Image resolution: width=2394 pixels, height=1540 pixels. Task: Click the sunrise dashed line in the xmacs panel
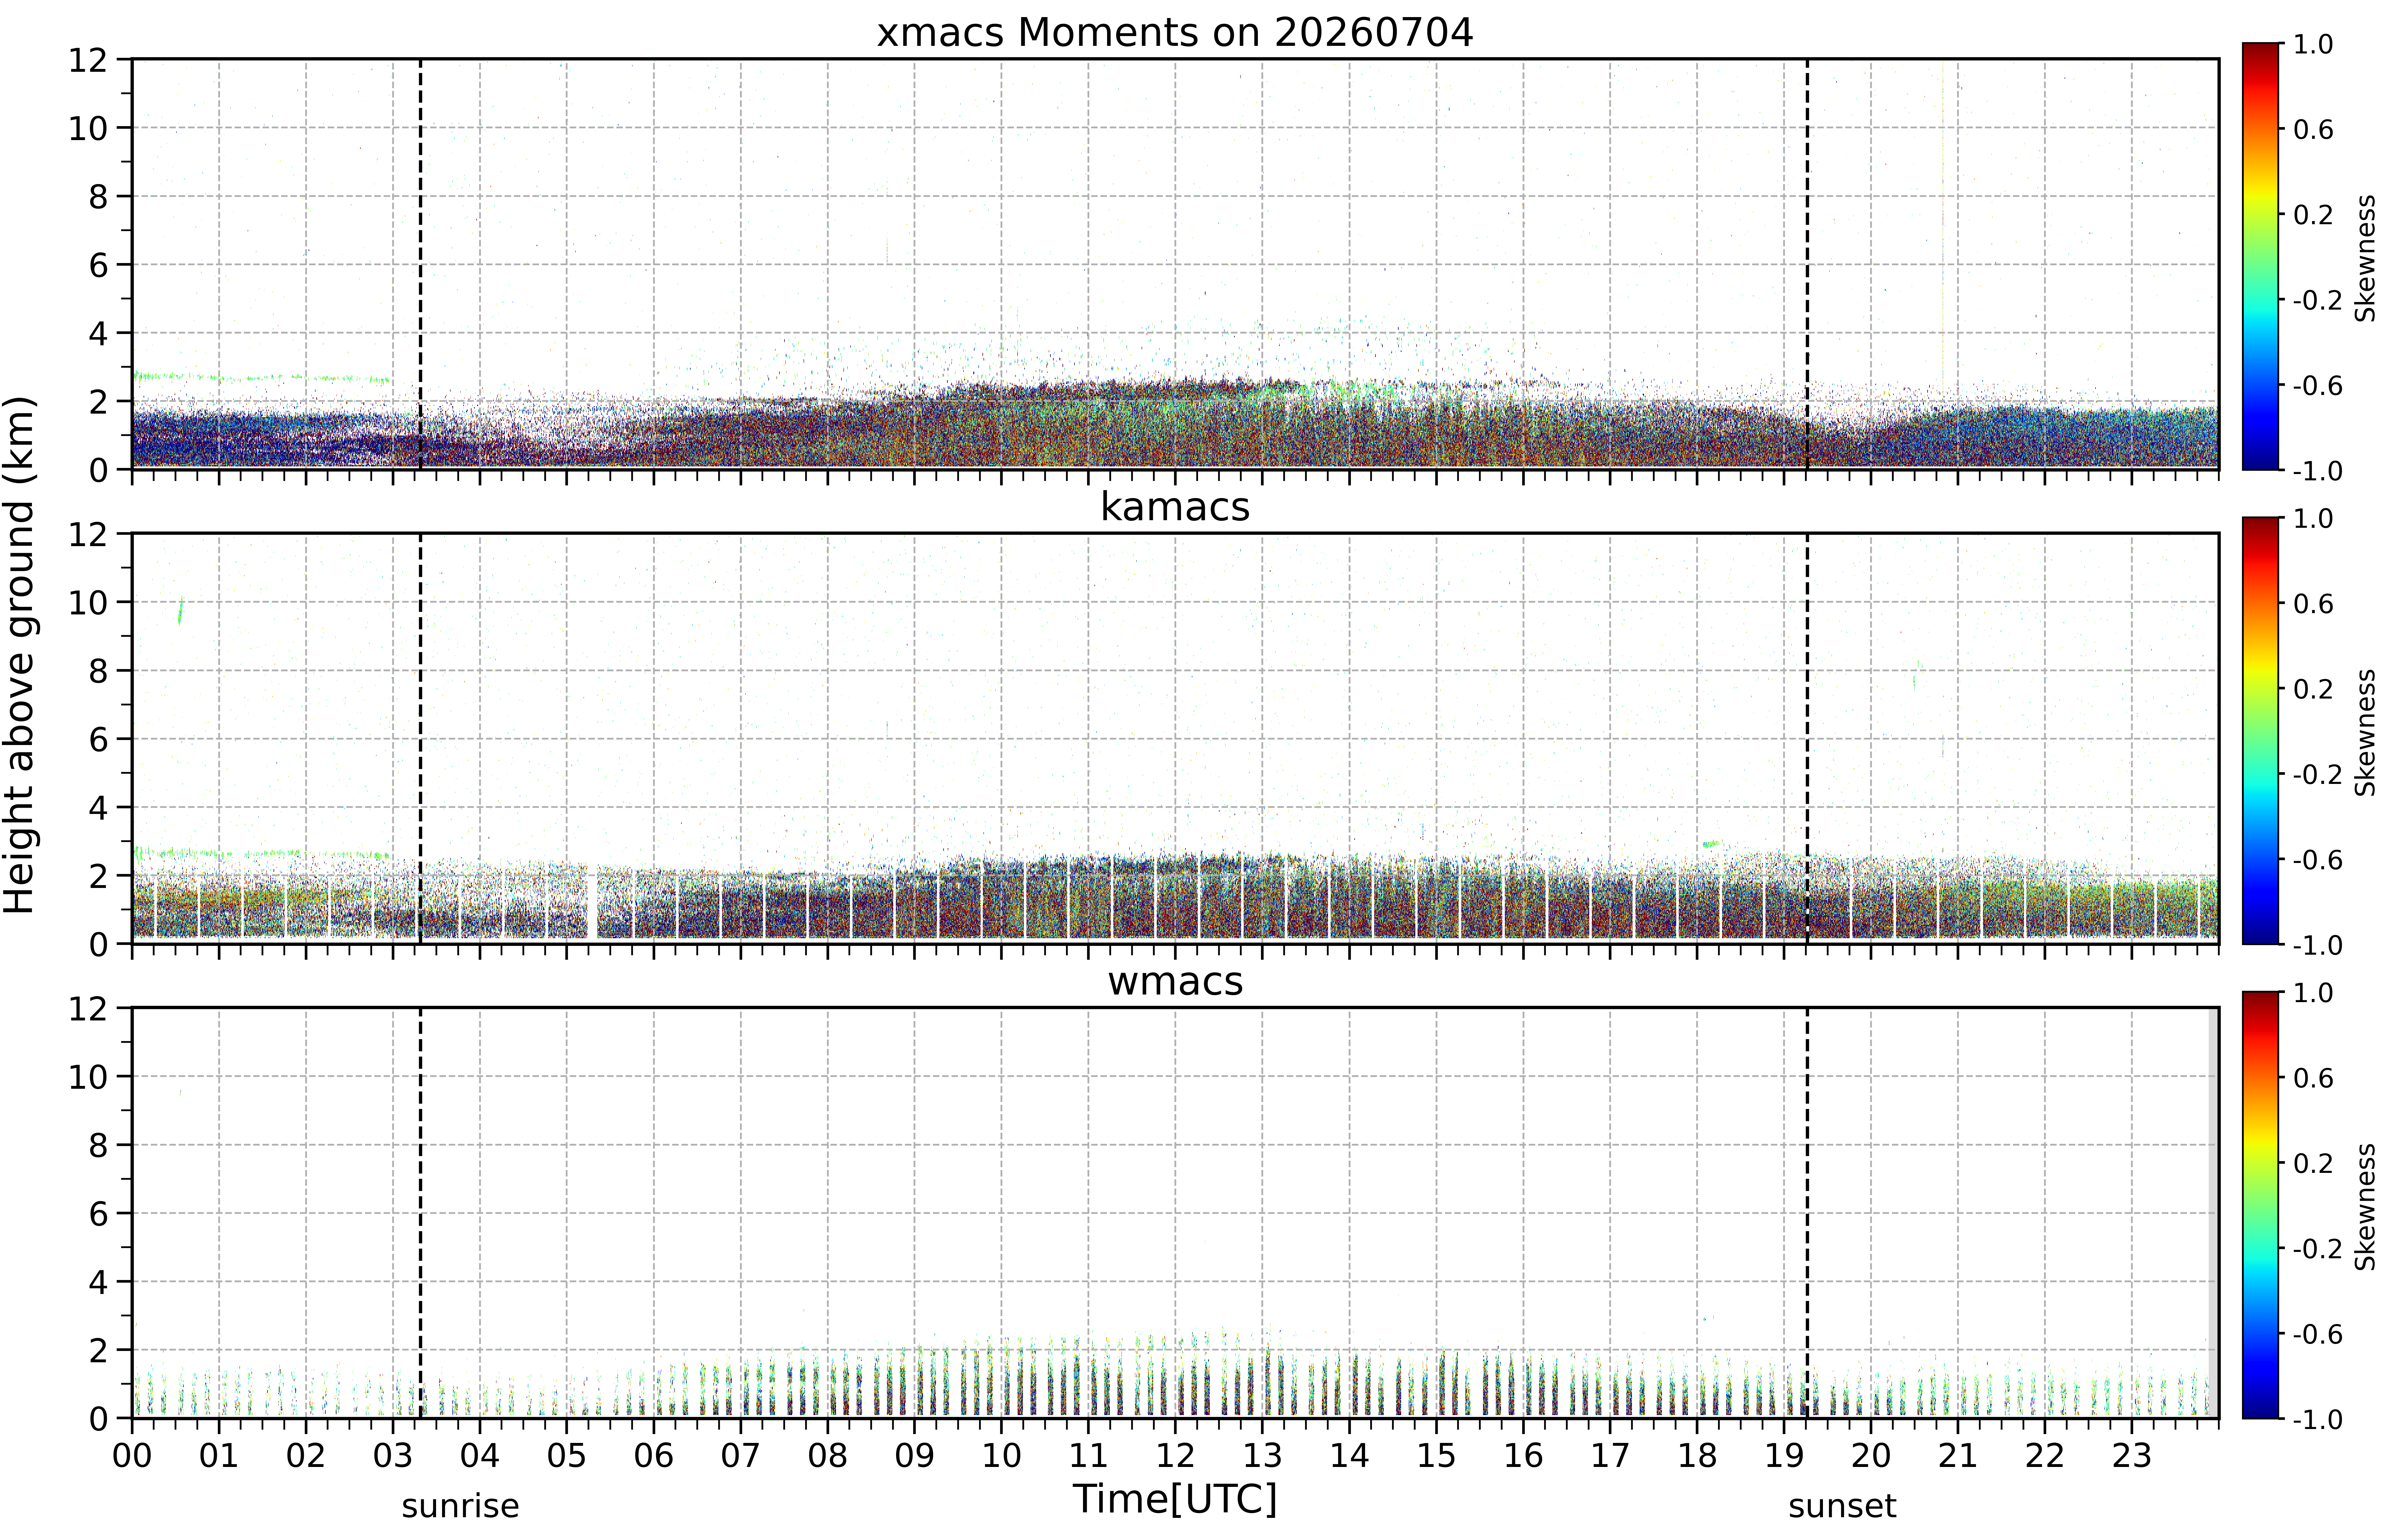click(x=420, y=264)
